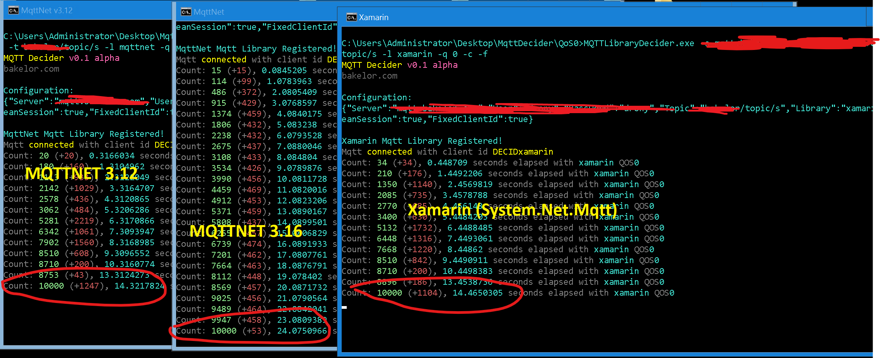Screen dimensions: 880x358
Task: Click 'Count: 9947 (+458)' line in MqttNet window
Action: click(256, 320)
